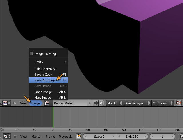Click the plus icon to add new image
The image size is (183, 140).
[96, 103]
